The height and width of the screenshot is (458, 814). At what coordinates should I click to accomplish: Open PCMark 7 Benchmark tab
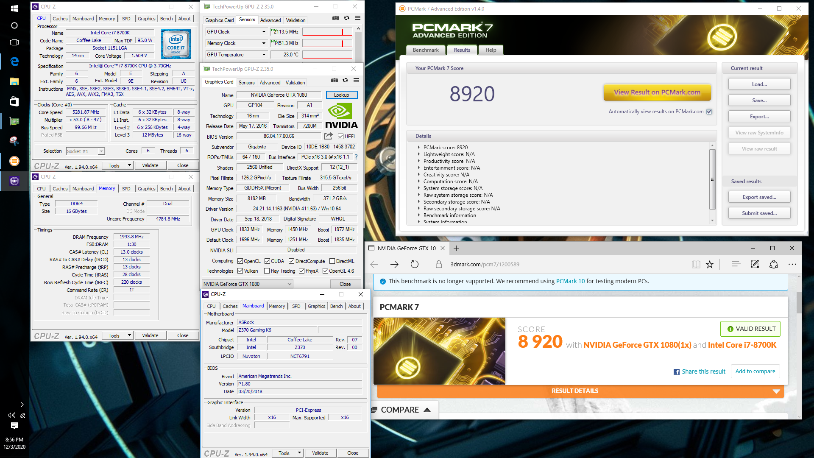tap(426, 50)
